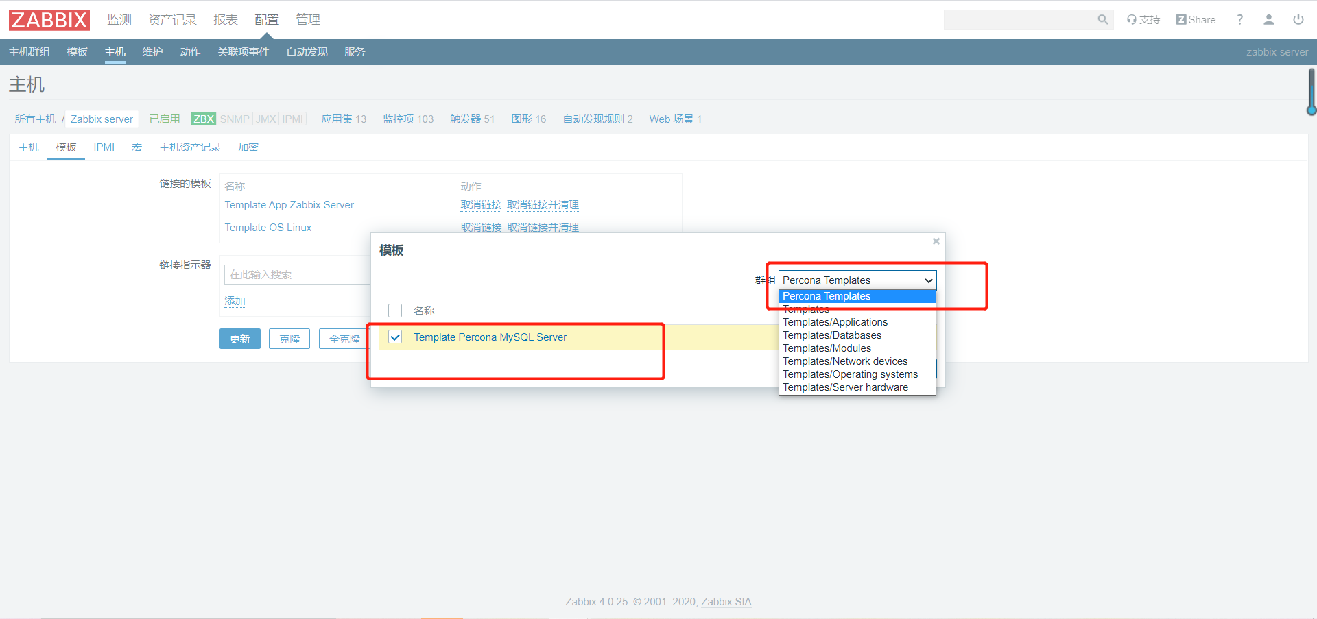Click the 克隆 button
Image resolution: width=1317 pixels, height=619 pixels.
point(289,339)
